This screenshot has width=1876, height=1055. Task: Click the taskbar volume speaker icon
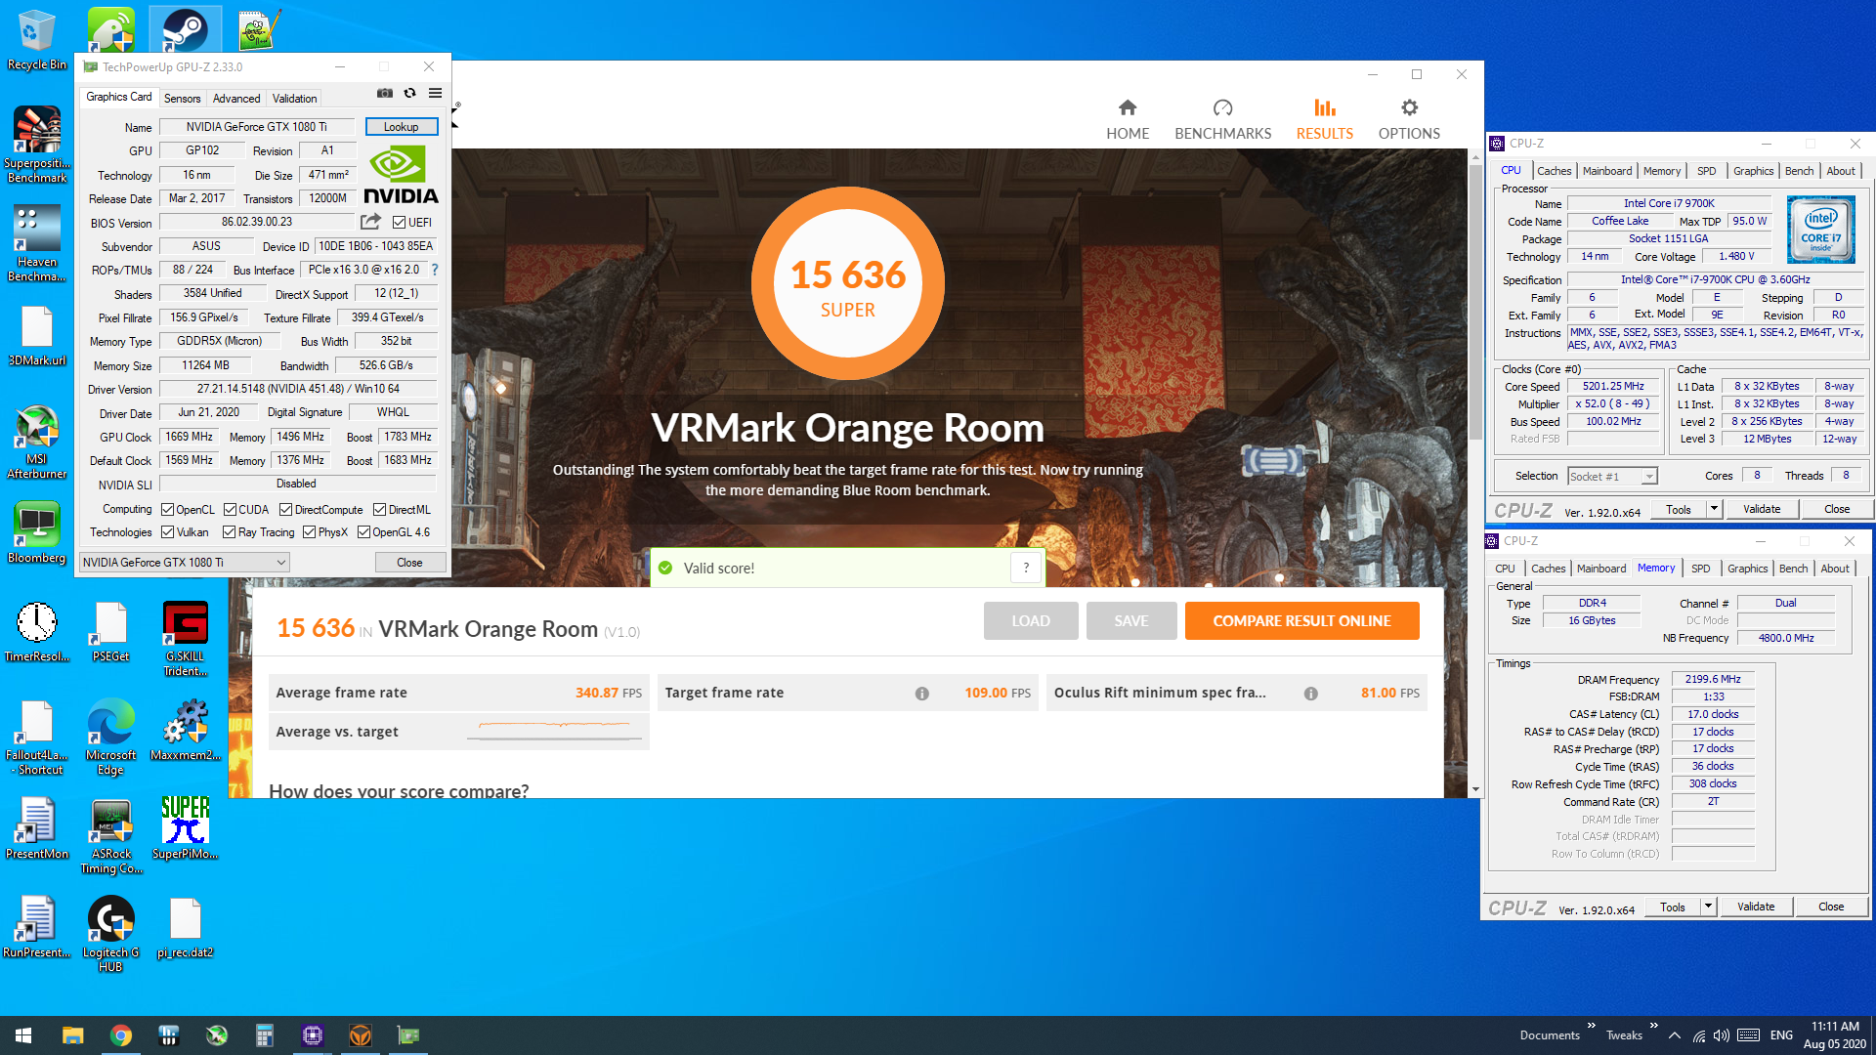click(x=1721, y=1035)
